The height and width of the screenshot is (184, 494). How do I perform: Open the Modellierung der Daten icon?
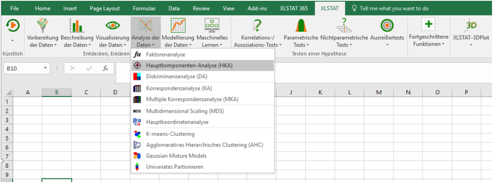[178, 26]
